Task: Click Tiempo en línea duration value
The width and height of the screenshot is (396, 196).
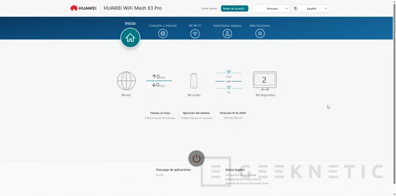Action: click(160, 118)
